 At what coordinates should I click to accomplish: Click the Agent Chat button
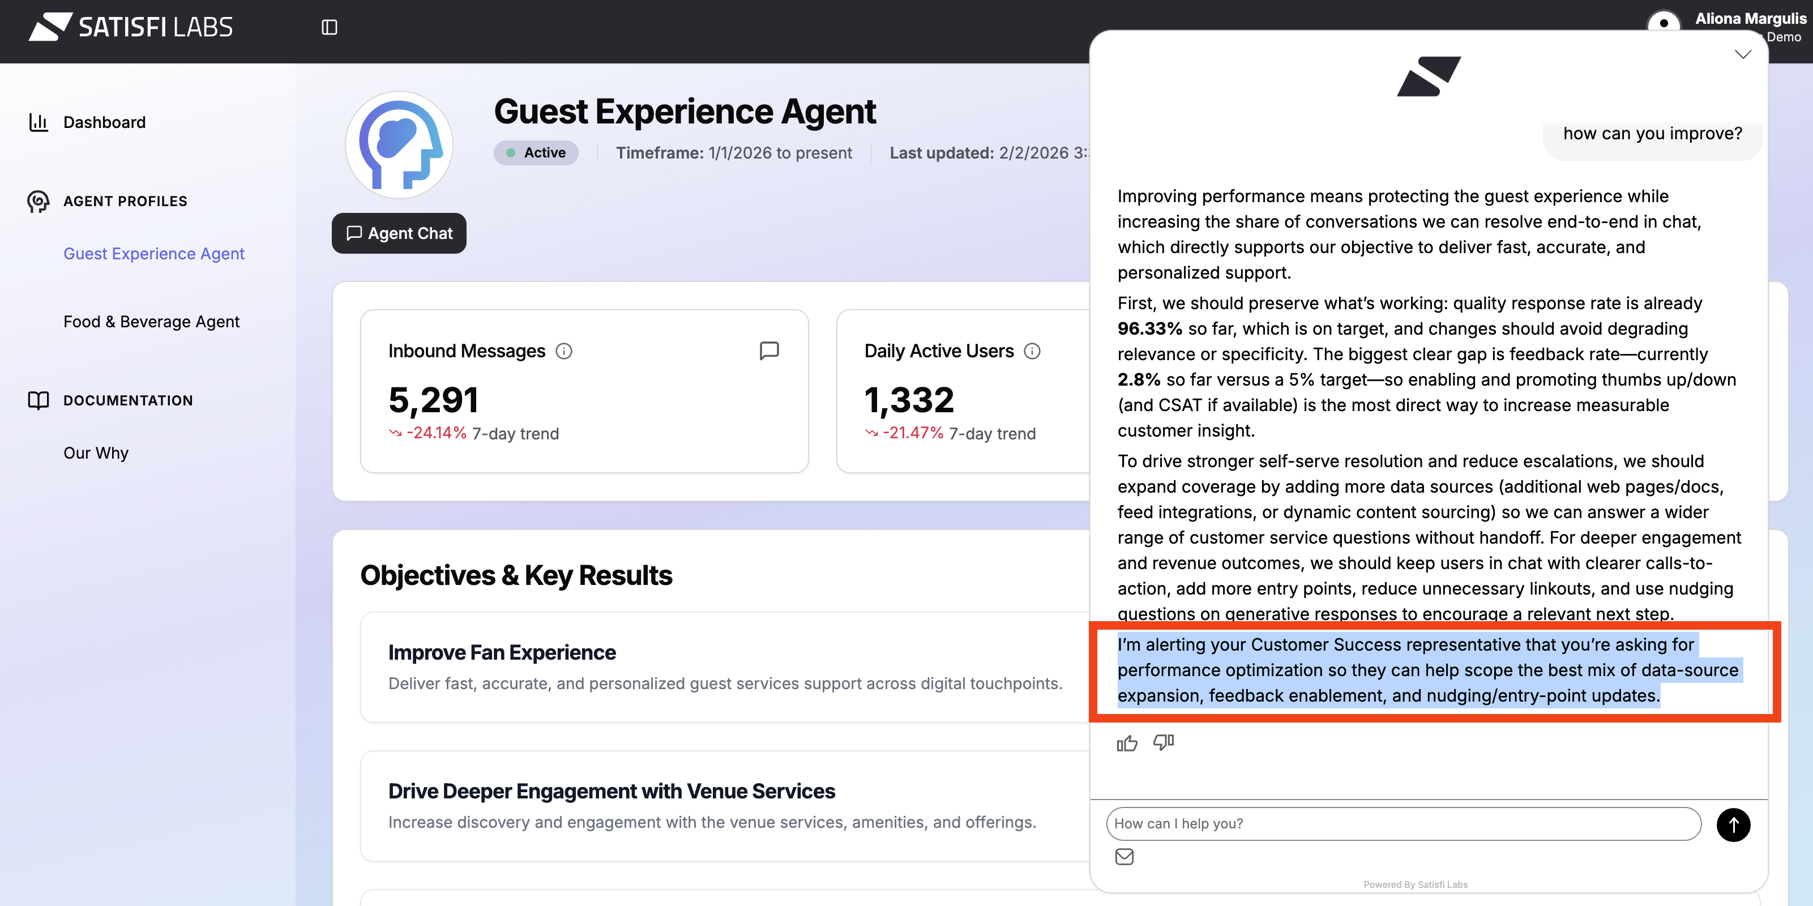click(399, 233)
